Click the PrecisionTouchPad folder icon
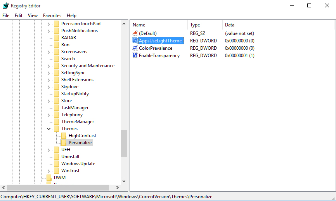The image size is (336, 201). tap(56, 24)
